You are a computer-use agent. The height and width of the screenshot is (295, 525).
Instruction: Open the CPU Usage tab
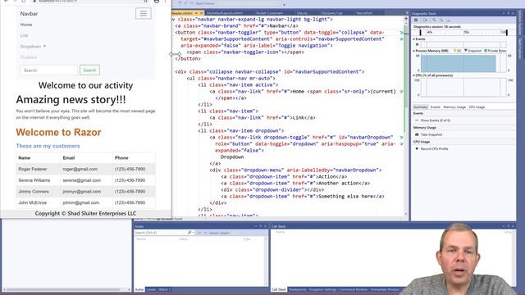pyautogui.click(x=477, y=107)
